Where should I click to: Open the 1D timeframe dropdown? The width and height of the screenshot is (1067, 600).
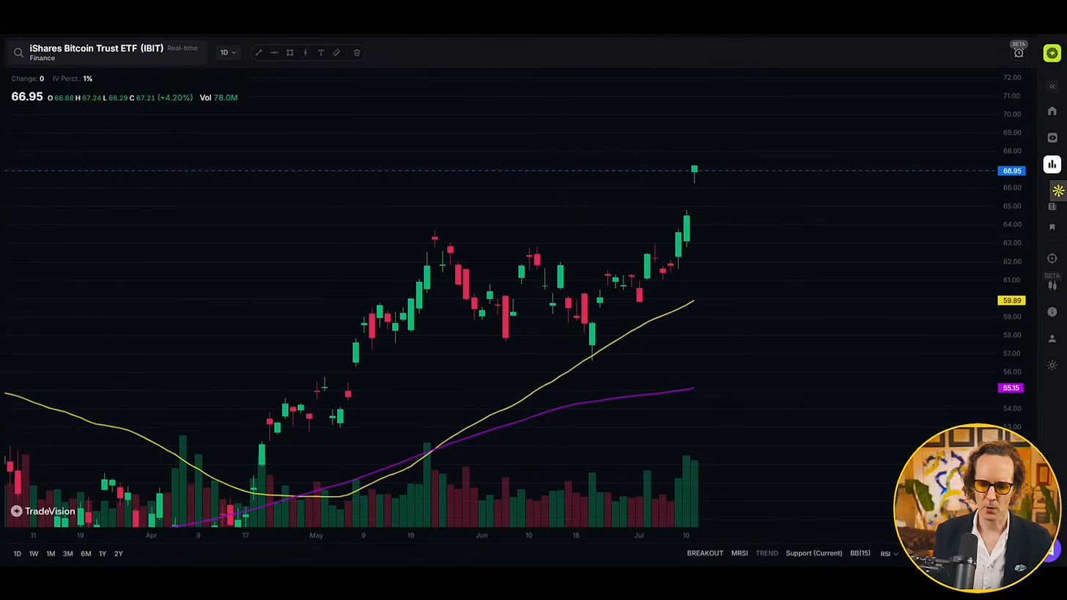[227, 52]
